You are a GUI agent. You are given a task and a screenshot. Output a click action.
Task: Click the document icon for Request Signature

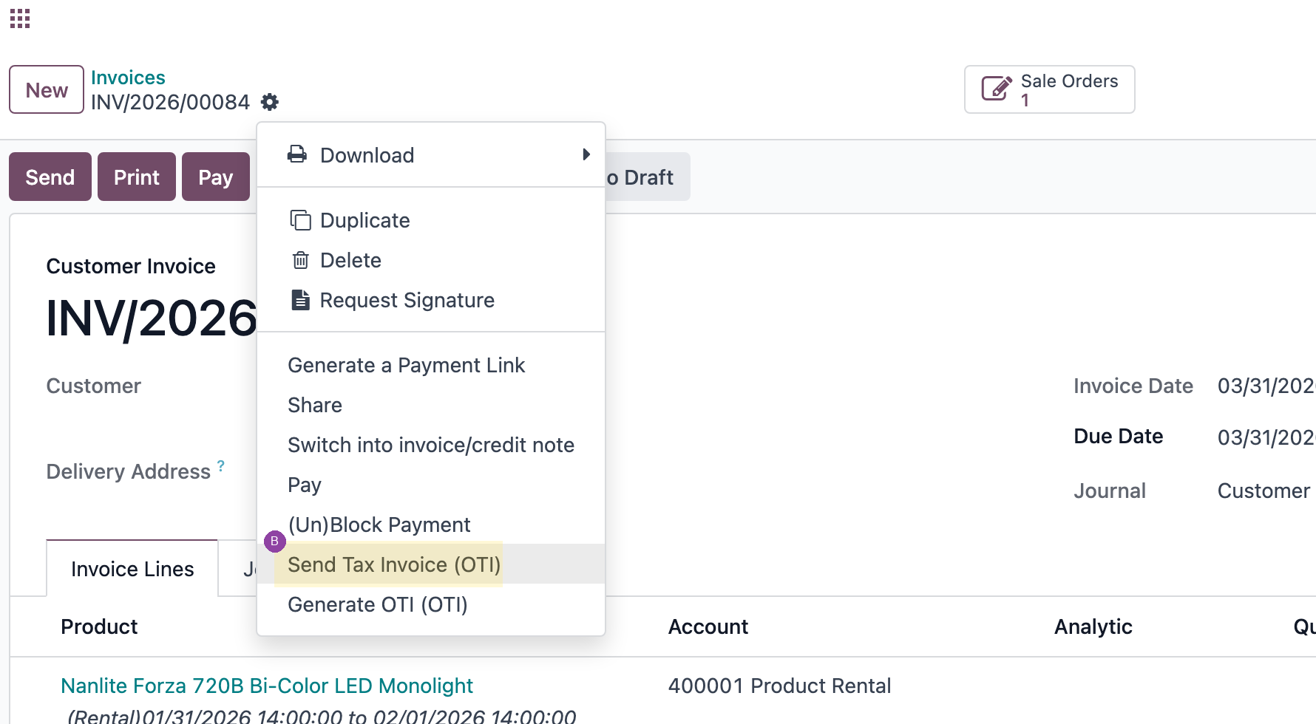click(x=300, y=300)
